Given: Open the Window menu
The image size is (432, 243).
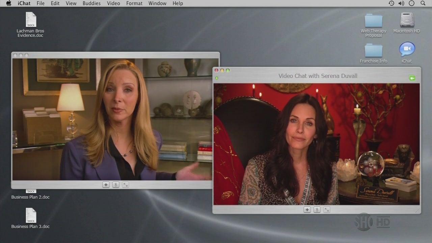Looking at the screenshot, I should (x=157, y=3).
